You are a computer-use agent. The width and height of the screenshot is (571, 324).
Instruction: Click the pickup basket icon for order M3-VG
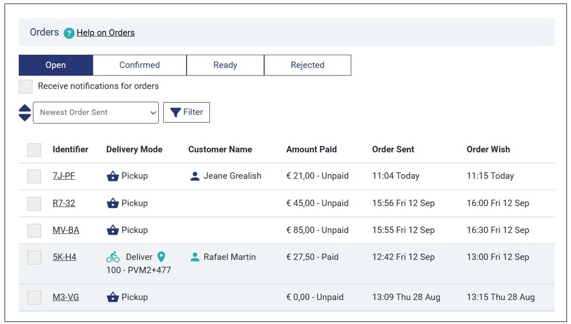click(x=113, y=297)
